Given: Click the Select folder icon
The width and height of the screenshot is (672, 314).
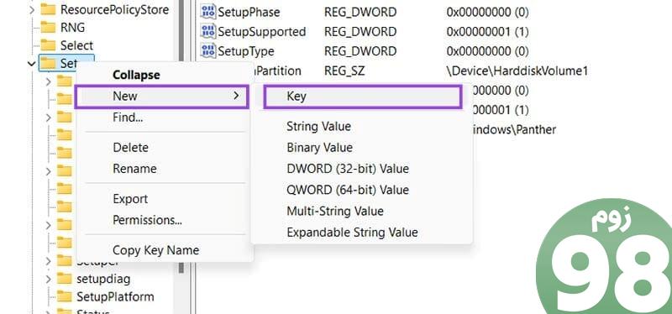Looking at the screenshot, I should pos(48,45).
